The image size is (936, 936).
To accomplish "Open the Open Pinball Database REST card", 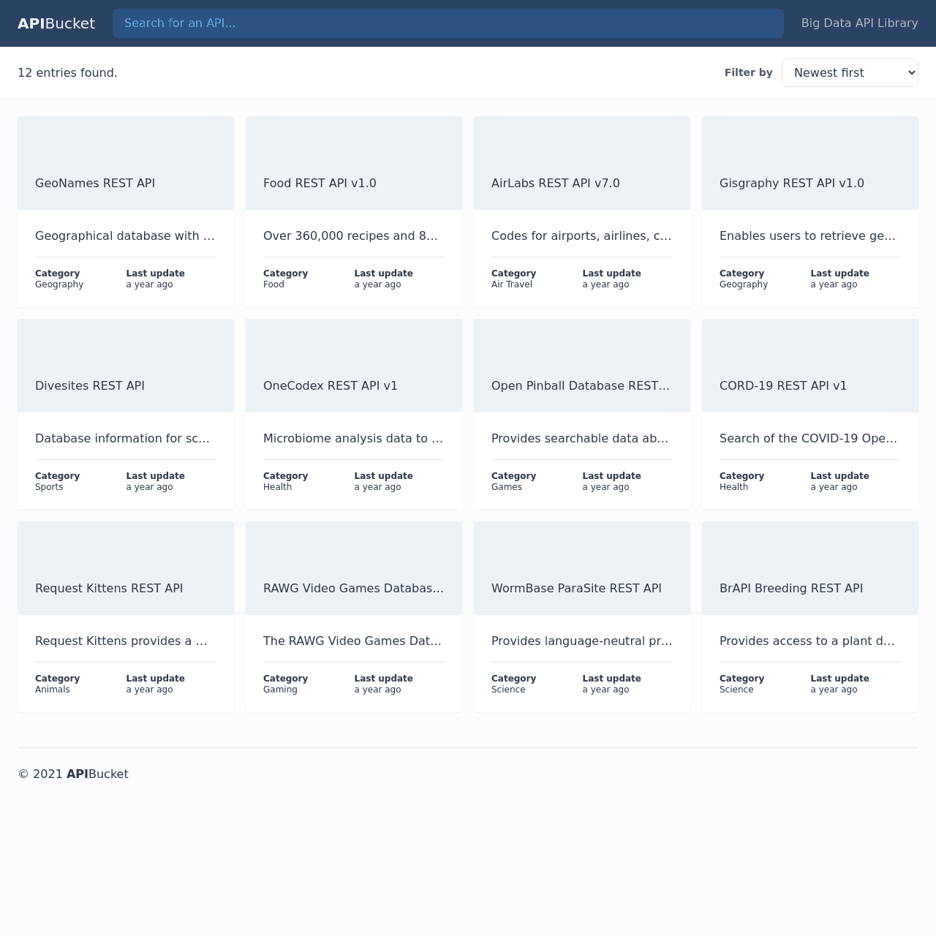I will pos(582,414).
